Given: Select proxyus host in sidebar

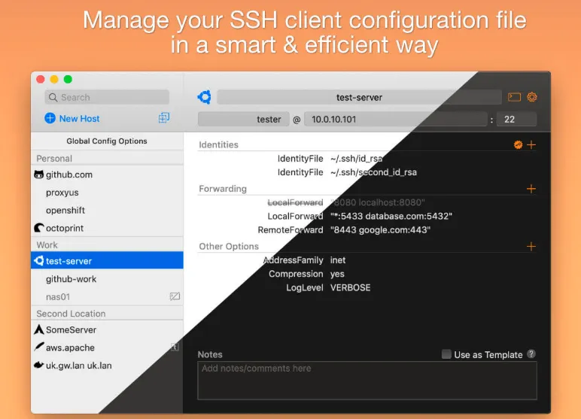Looking at the screenshot, I should pyautogui.click(x=107, y=193).
